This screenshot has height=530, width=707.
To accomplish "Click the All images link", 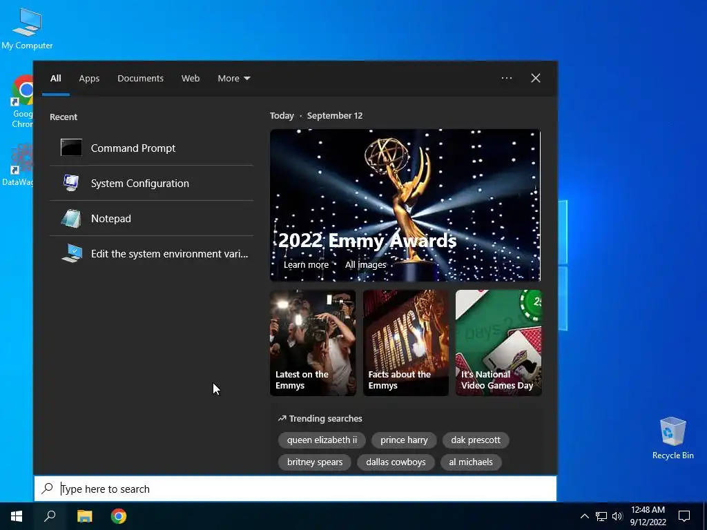I will click(365, 264).
